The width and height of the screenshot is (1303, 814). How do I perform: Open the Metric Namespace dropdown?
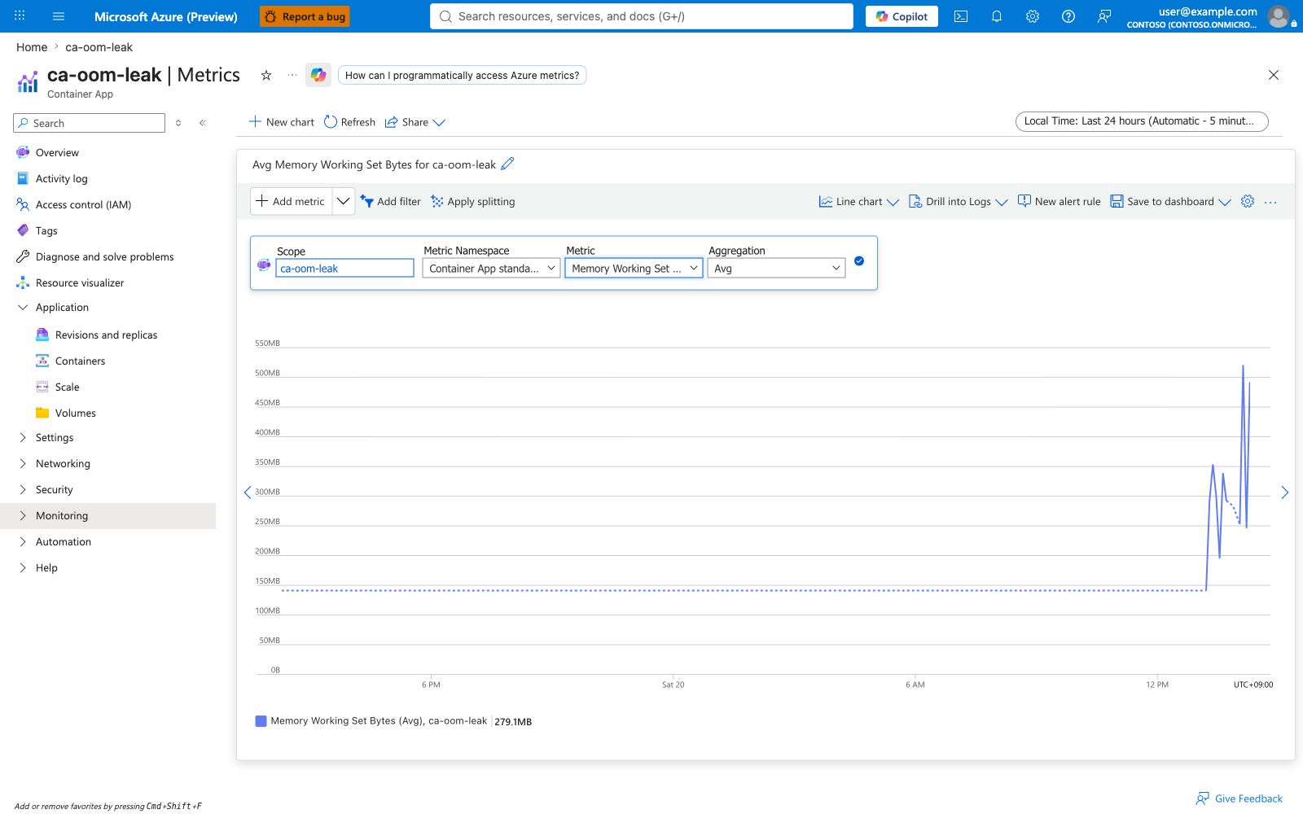click(492, 269)
